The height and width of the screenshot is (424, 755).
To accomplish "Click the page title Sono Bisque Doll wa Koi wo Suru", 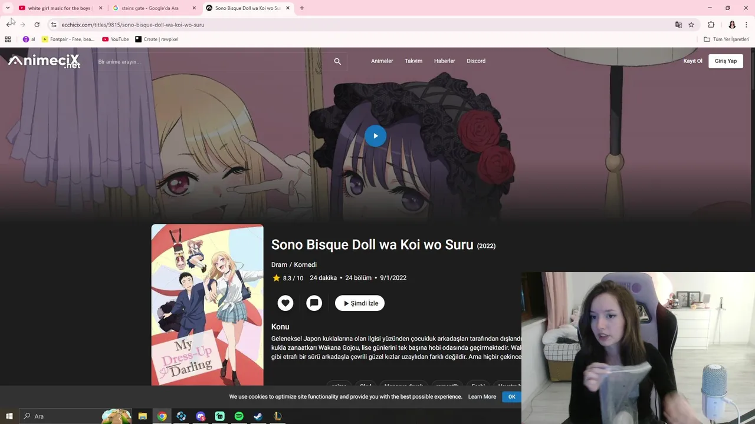I will pos(372,244).
